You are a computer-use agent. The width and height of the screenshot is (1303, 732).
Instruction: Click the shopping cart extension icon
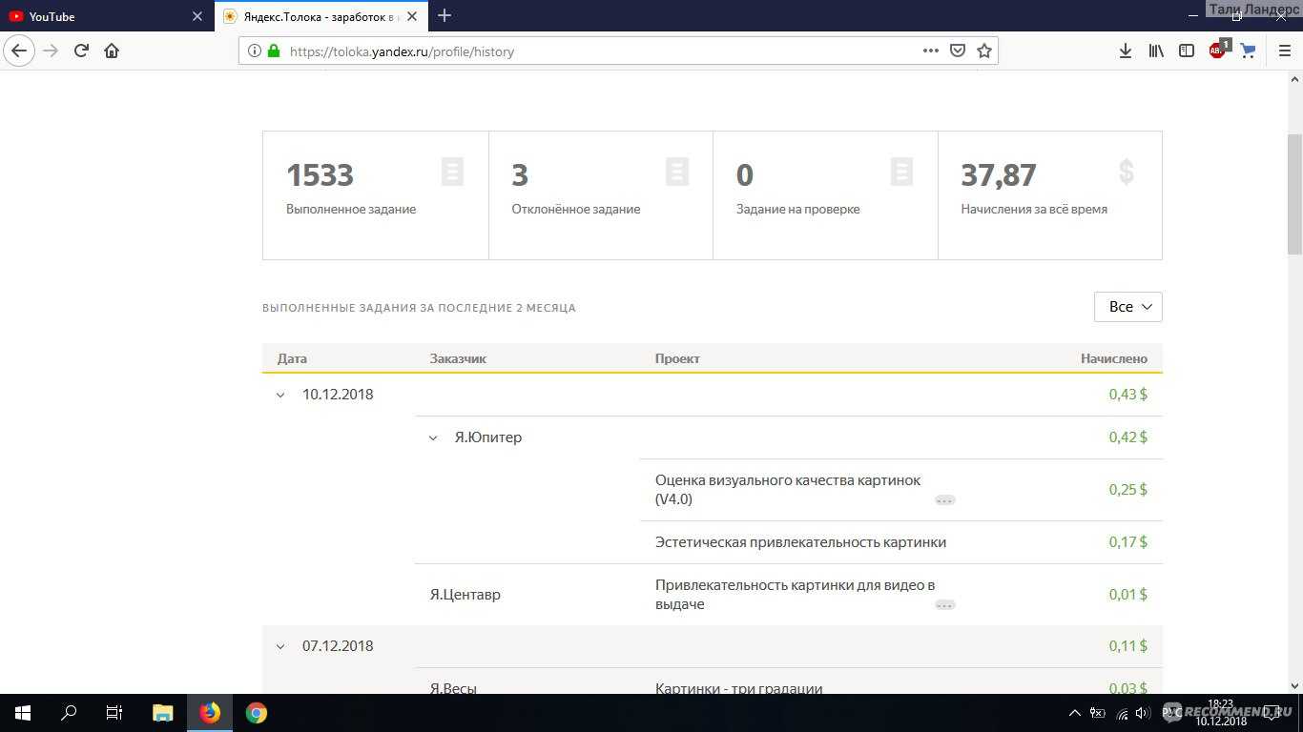[1248, 51]
